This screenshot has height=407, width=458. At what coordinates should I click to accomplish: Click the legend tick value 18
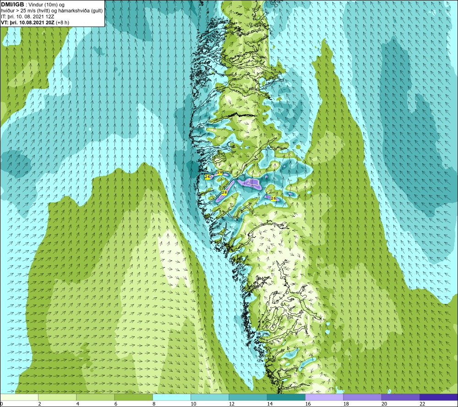(x=346, y=404)
